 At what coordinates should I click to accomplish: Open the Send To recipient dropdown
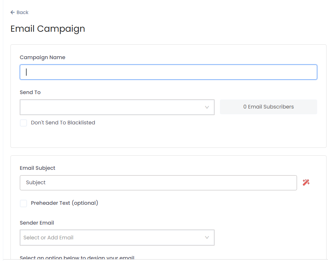(x=117, y=107)
